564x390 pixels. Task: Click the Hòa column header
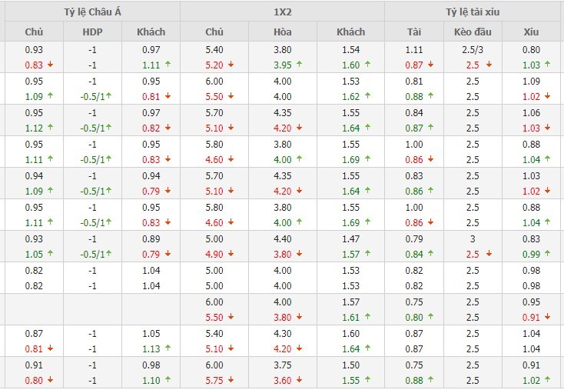pos(282,32)
